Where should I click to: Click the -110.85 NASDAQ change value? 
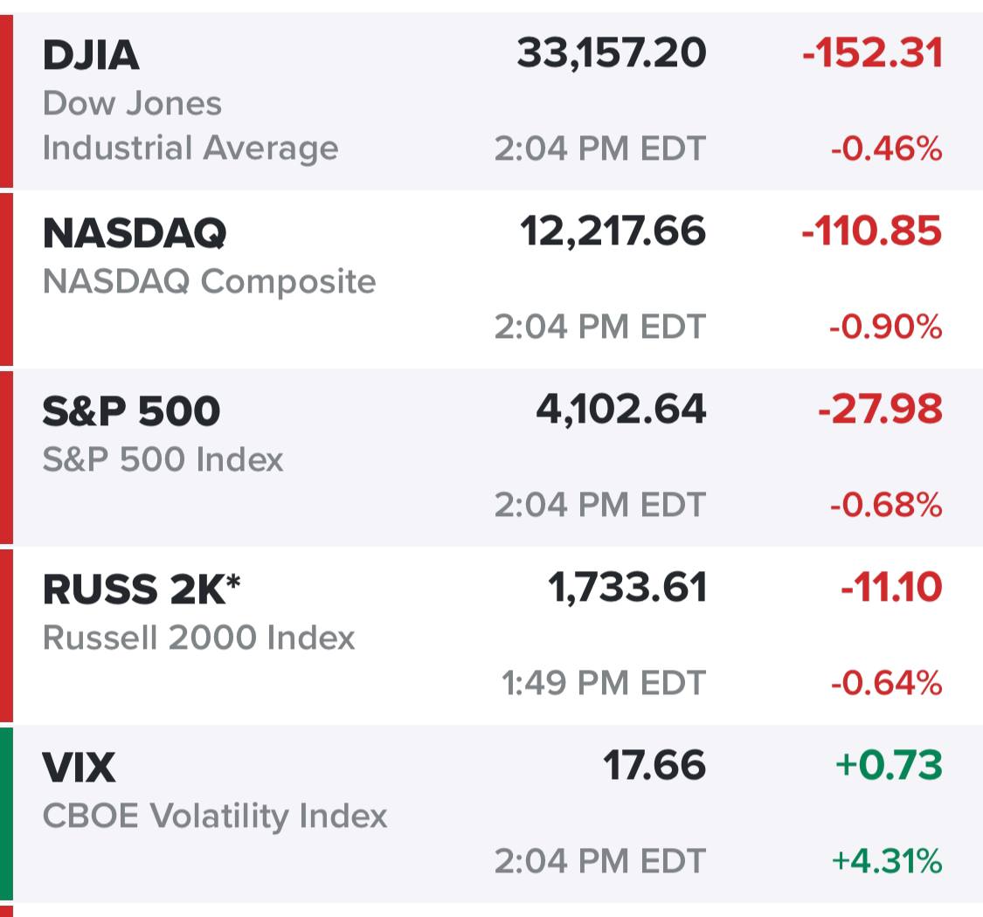pos(872,231)
